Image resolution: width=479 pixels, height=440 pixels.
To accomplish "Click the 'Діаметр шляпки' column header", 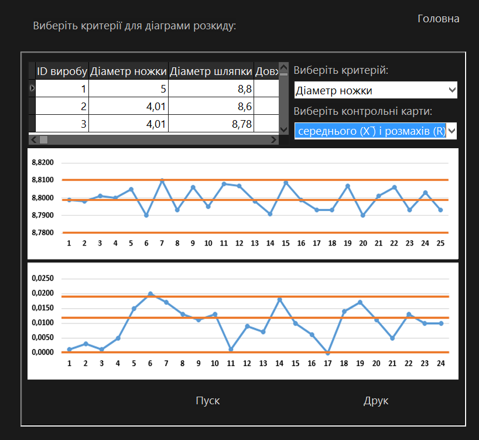I will pos(211,71).
